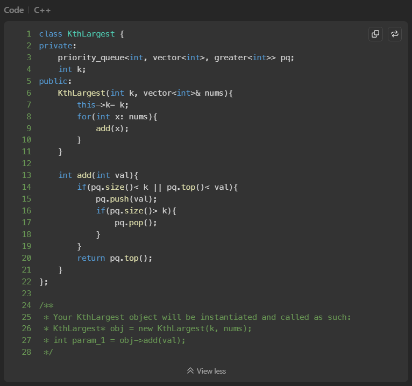412x386 pixels.
Task: Click the '/**' comment opener
Action: point(46,305)
